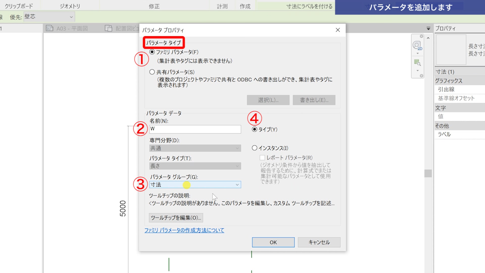Choose the インスタンス radio option

tap(255, 148)
